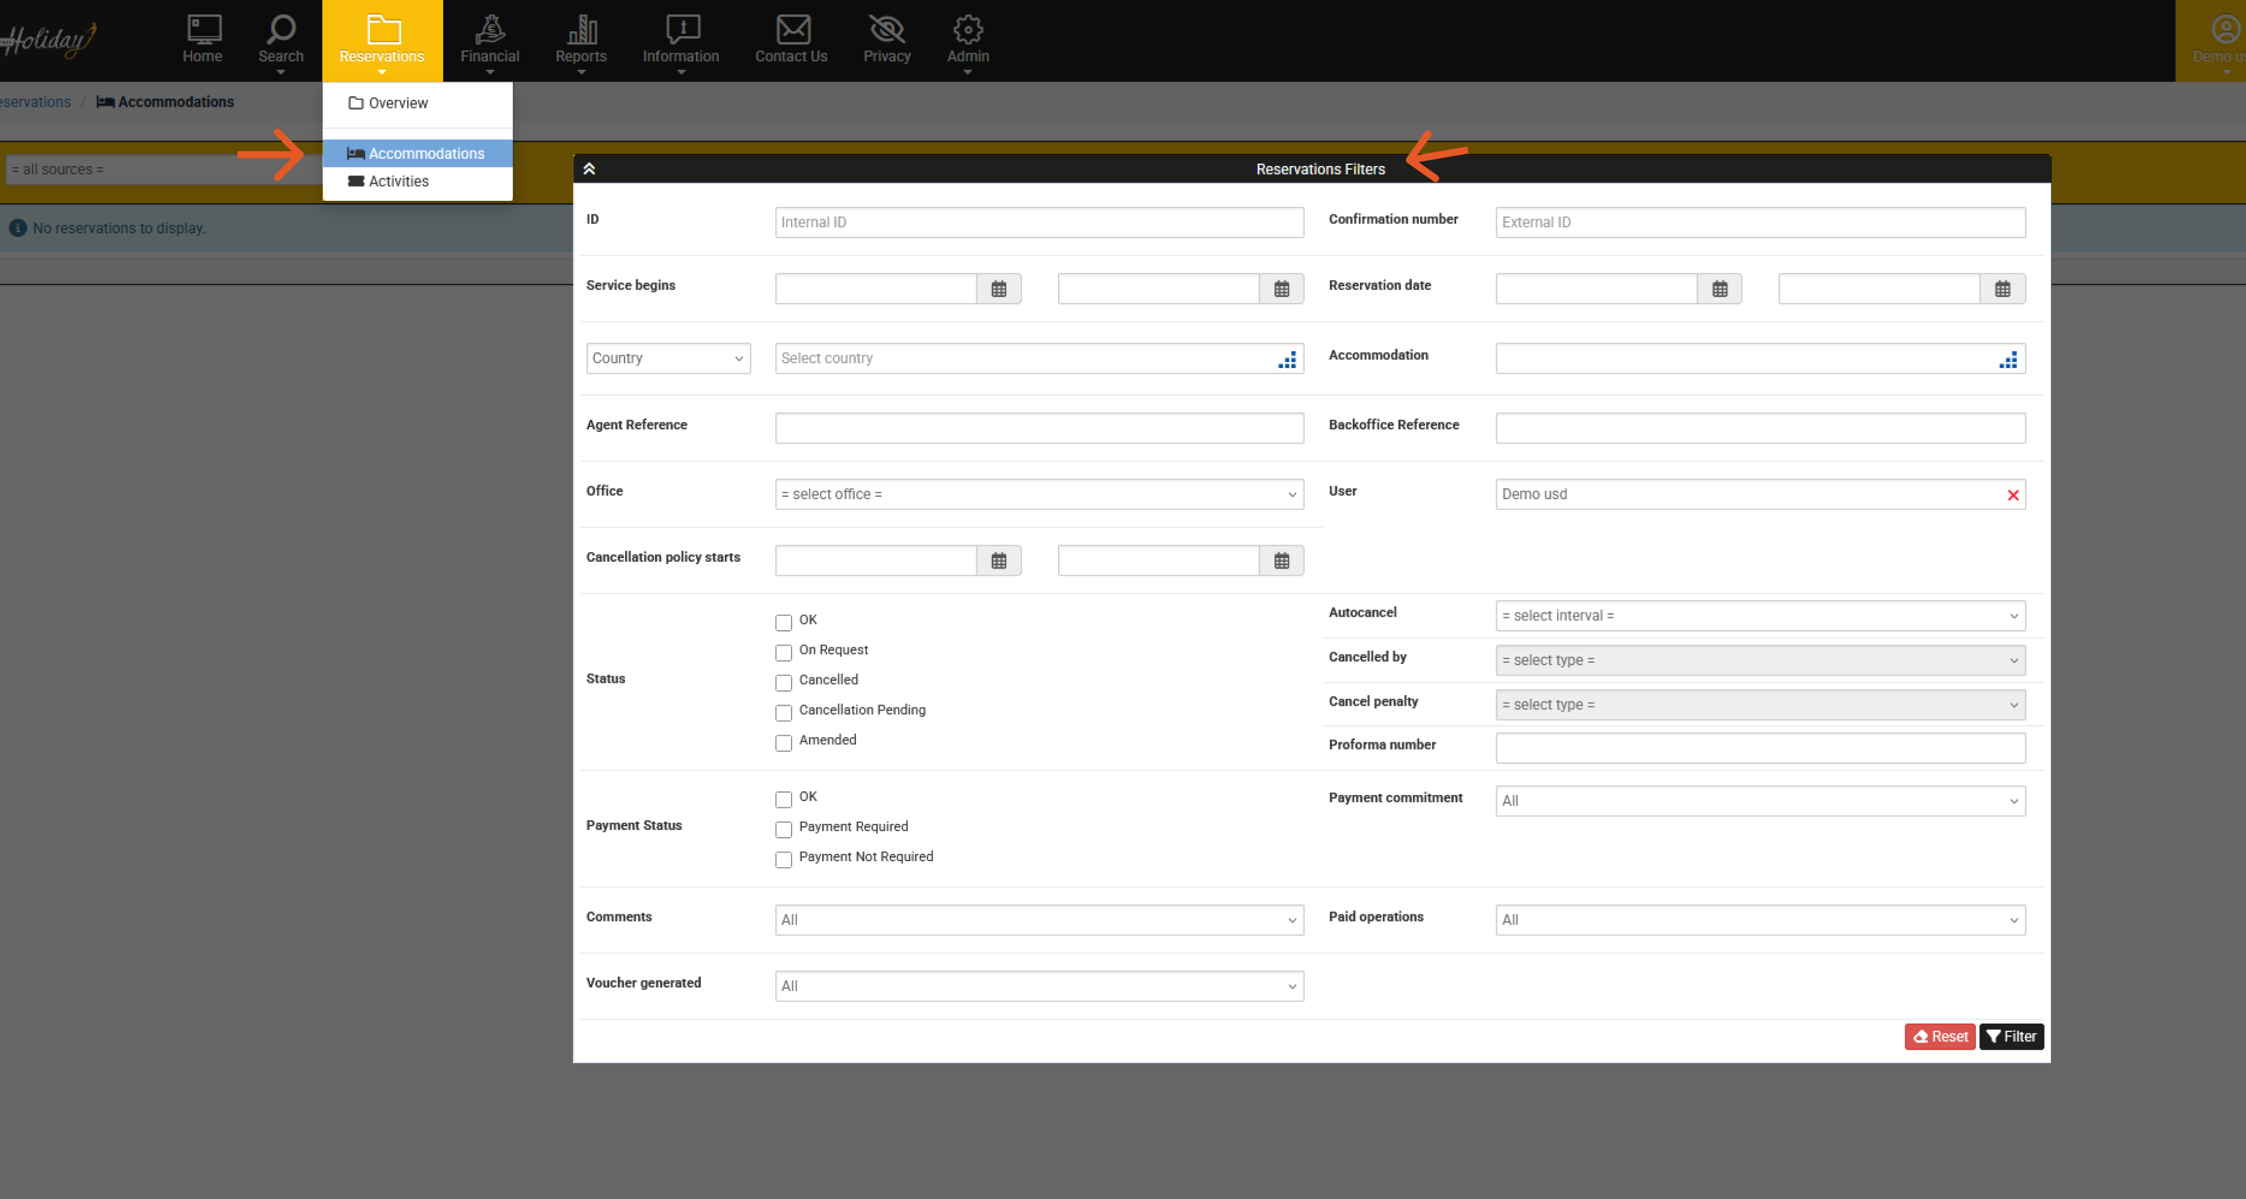This screenshot has width=2246, height=1199.
Task: Open the Accommodation list selector icon
Action: coord(2007,359)
